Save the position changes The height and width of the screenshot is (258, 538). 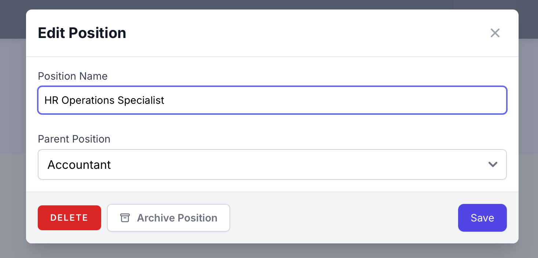pos(482,218)
